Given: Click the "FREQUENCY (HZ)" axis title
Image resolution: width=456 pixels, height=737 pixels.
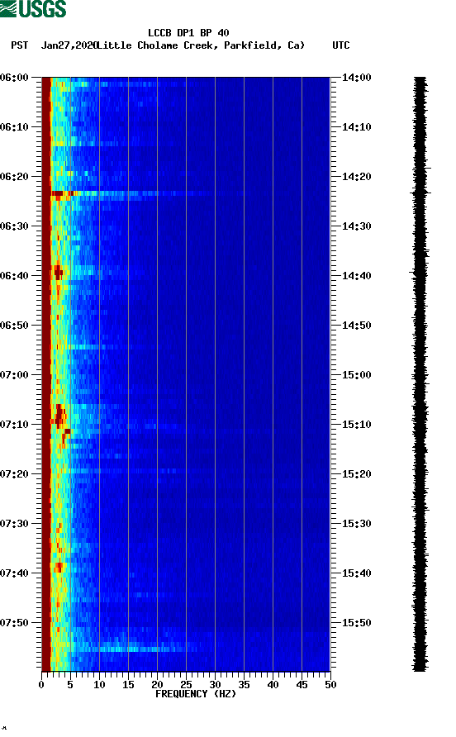Looking at the screenshot, I should (196, 694).
